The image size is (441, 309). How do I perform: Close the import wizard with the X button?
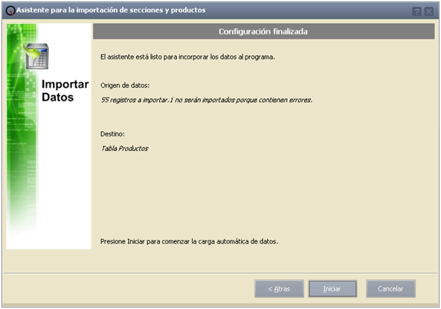coord(429,12)
